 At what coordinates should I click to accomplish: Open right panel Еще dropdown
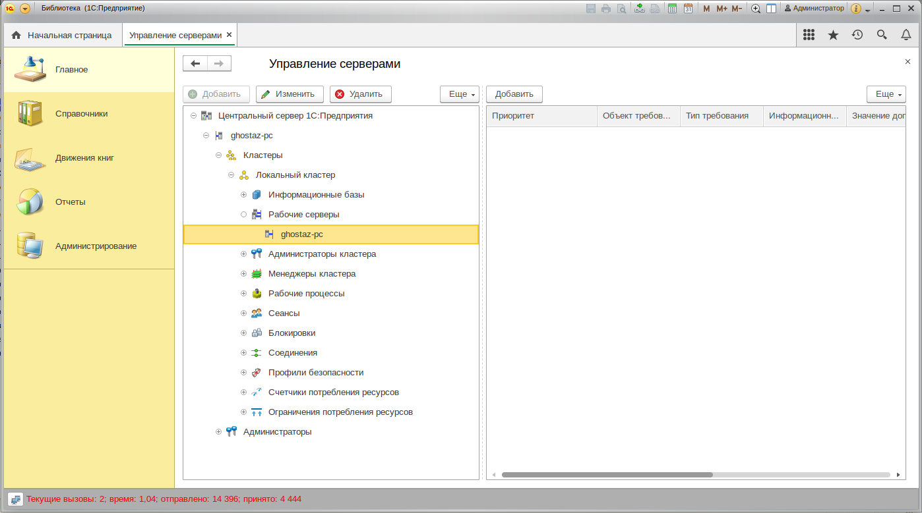pyautogui.click(x=886, y=94)
